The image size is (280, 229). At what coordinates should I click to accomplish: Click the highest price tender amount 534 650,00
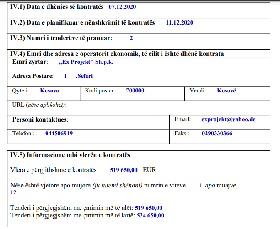coord(150,215)
